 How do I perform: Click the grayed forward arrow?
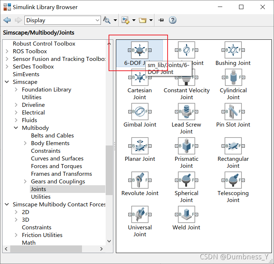(18, 20)
